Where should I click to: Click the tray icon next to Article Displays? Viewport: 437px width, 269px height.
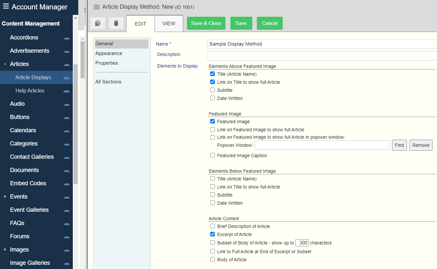point(67,78)
